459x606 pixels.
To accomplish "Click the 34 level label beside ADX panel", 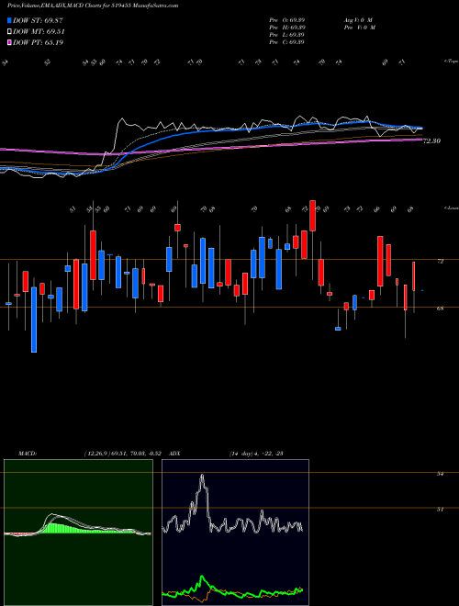I will click(440, 474).
